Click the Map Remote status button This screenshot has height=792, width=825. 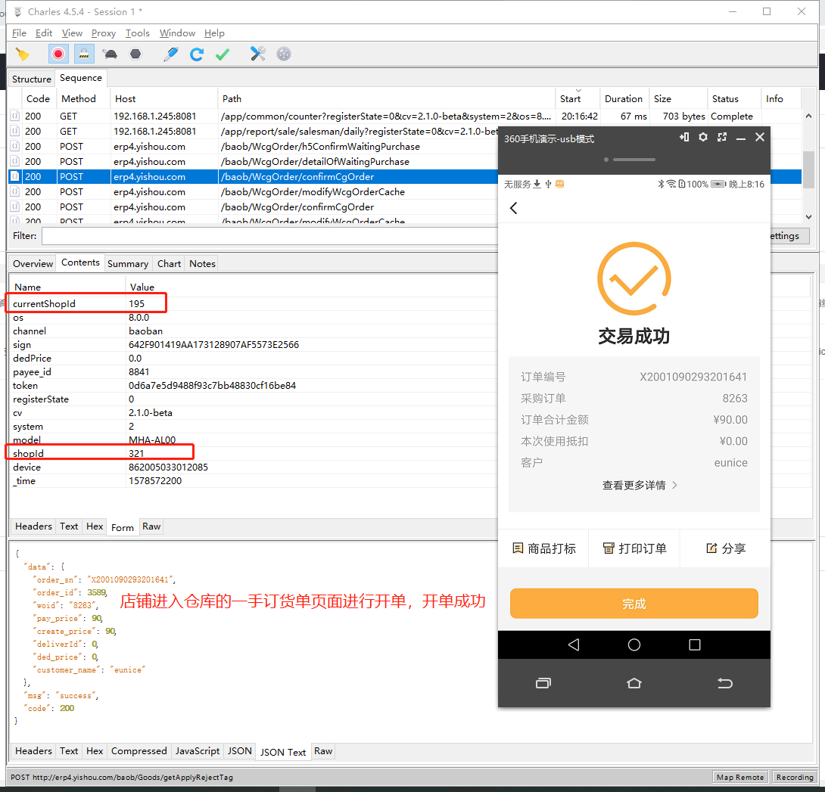point(739,778)
